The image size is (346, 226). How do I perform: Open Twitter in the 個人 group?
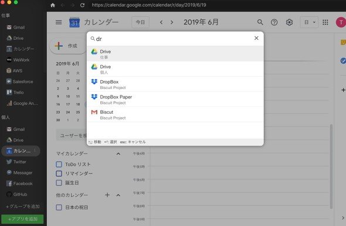pos(16,162)
